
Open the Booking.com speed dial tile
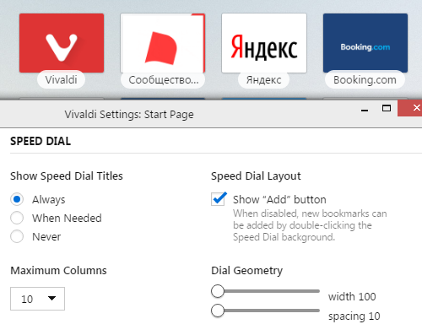[365, 43]
